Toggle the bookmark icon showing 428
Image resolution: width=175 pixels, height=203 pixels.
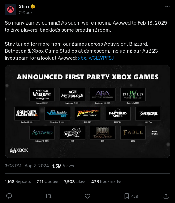pos(127,196)
